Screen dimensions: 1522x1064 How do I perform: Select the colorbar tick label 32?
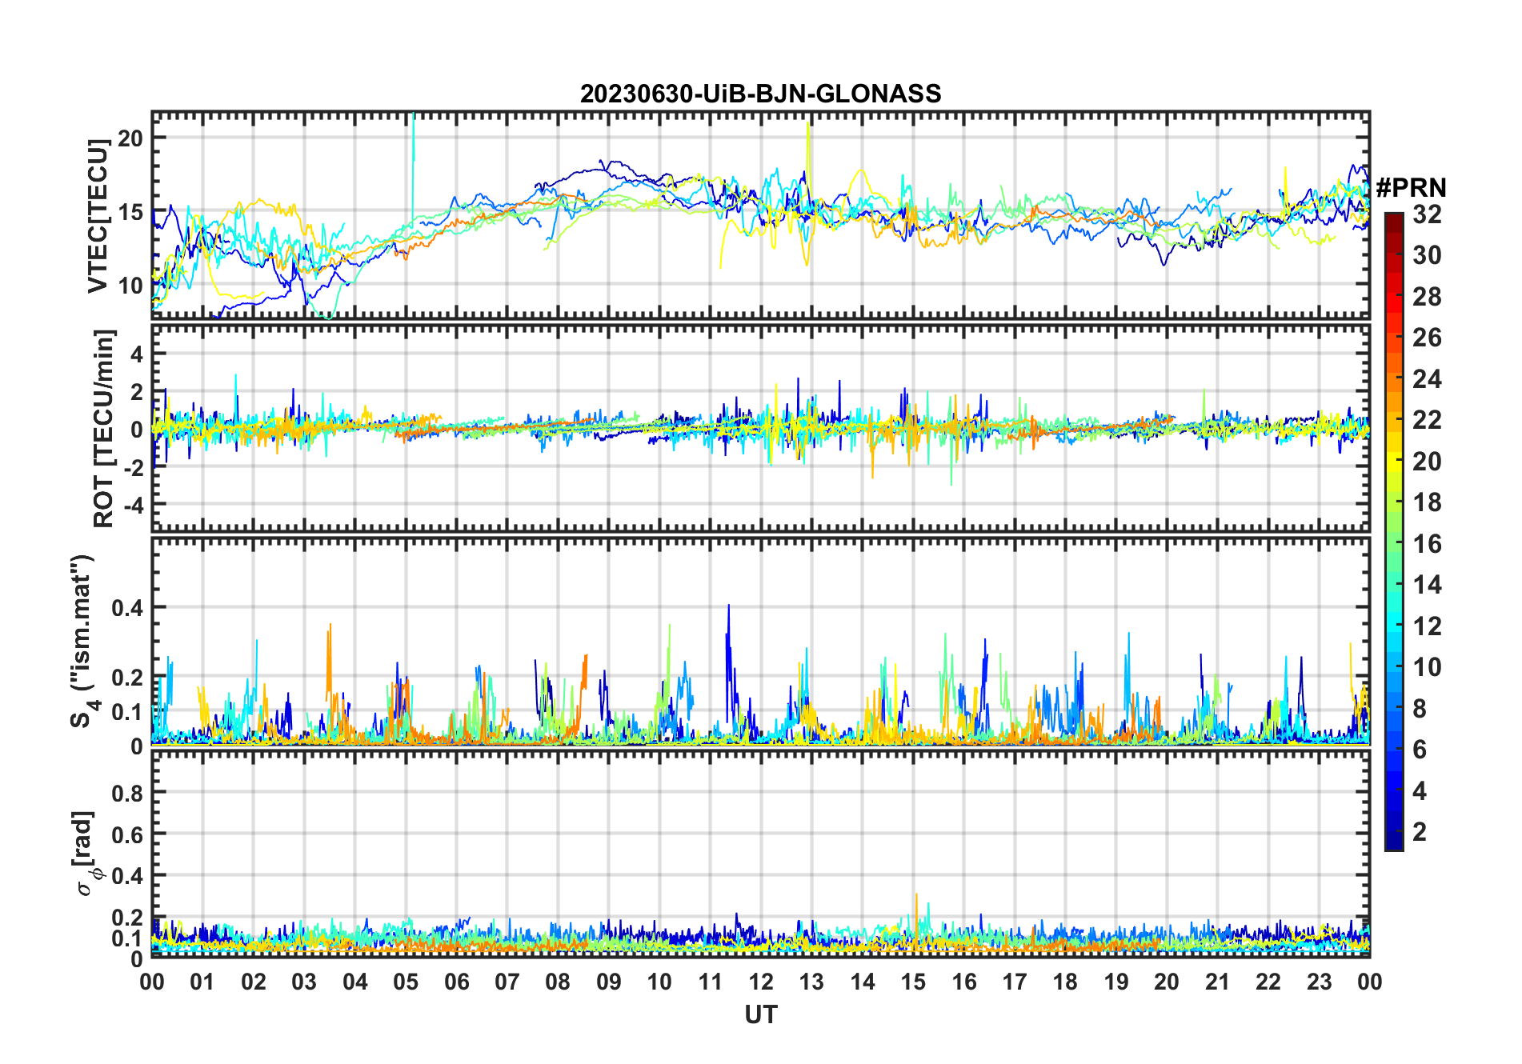1427,214
